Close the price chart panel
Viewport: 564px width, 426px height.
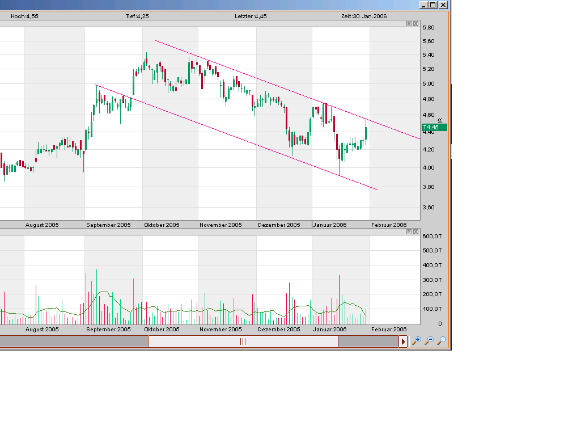point(416,23)
